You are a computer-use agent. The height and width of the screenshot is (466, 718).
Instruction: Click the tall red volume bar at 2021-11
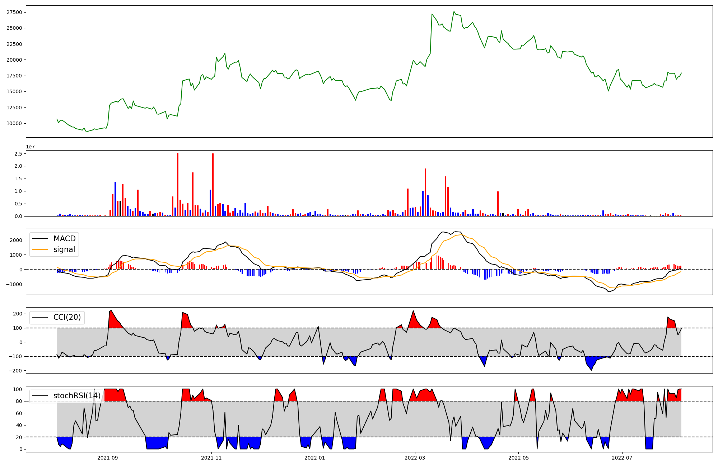213,185
